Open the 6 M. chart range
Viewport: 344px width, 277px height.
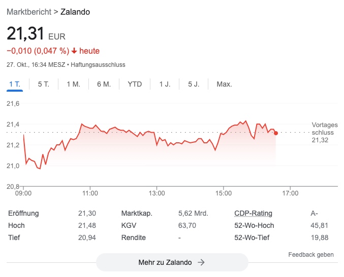[x=104, y=84]
